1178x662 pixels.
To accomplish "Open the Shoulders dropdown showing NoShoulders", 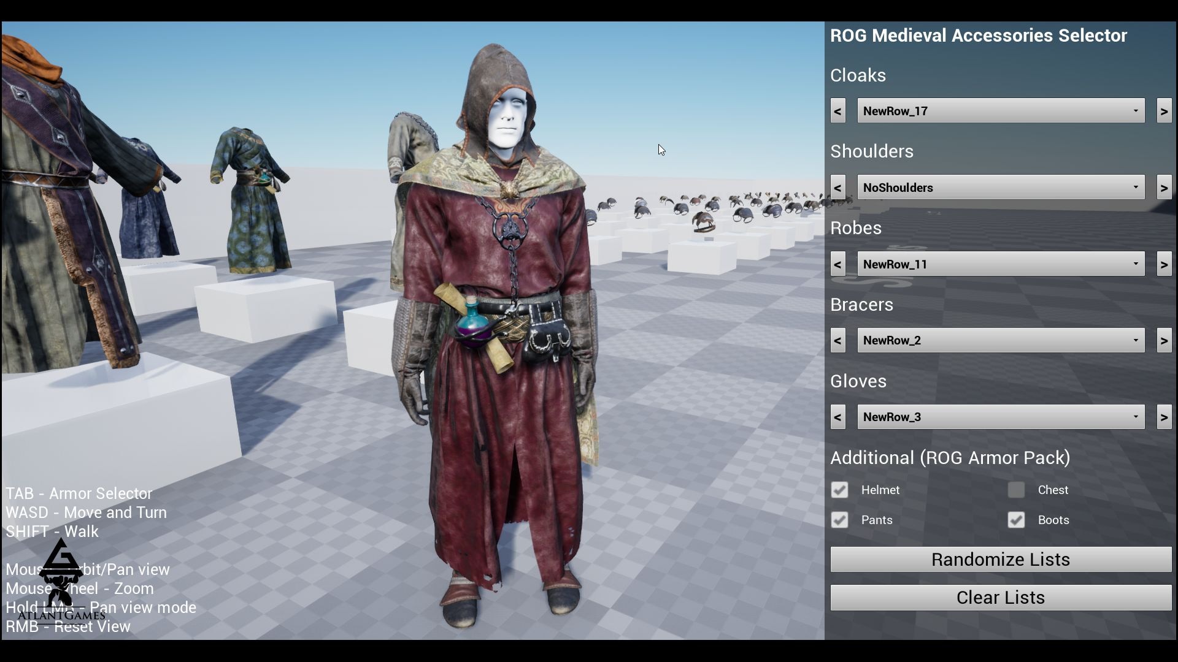I will (1001, 188).
